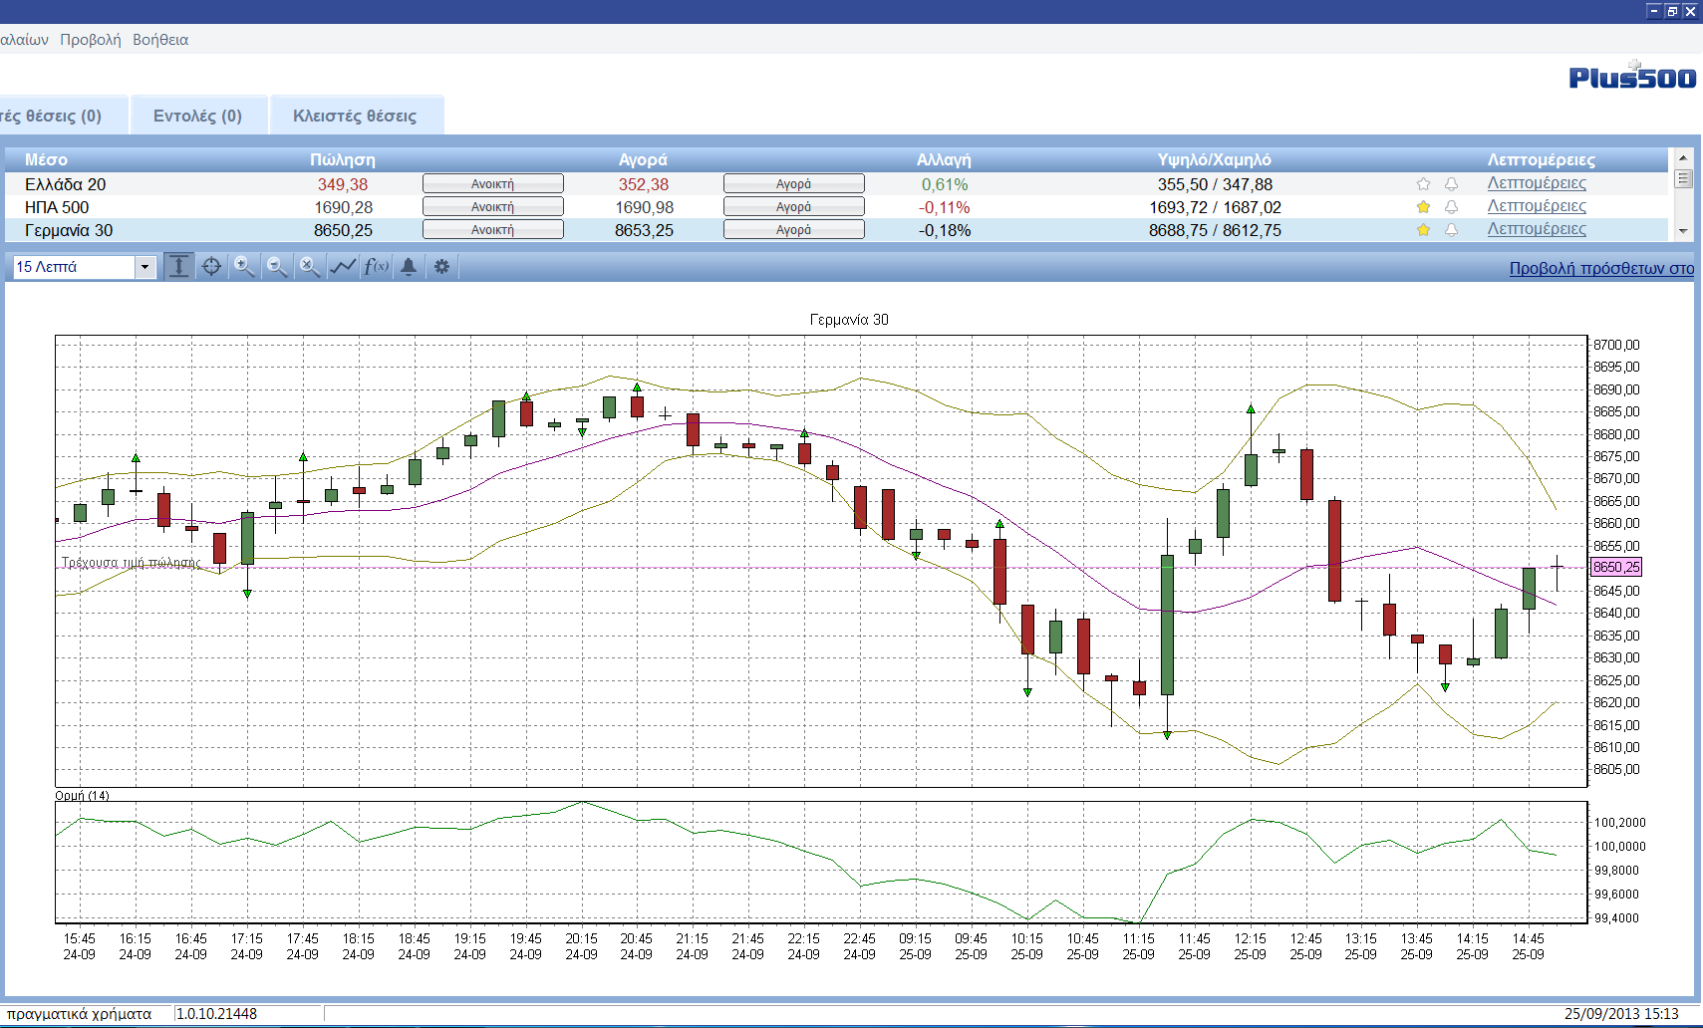The image size is (1703, 1028).
Task: Set alert bell for ΗΠΑ 500
Action: point(1451,207)
